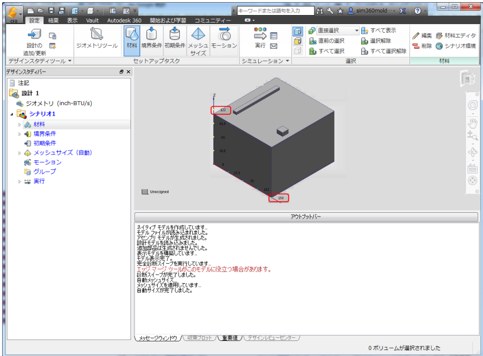The height and width of the screenshot is (356, 483).
Task: Click 削除 remove material
Action: tap(422, 46)
